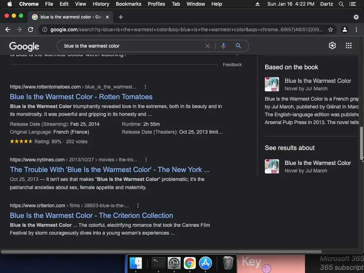Submit search with the magnifier icon
Screen dimensions: 364x273
coord(238,46)
